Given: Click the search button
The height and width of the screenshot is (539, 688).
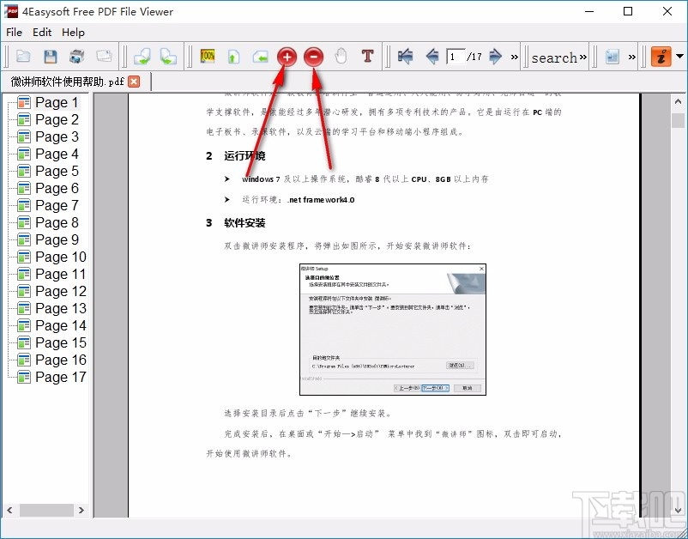Looking at the screenshot, I should [553, 57].
